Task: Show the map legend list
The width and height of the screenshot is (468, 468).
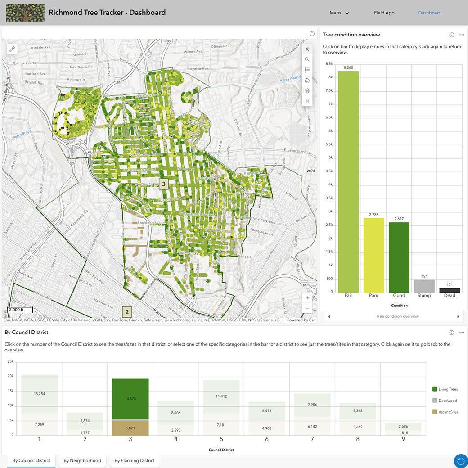Action: 307,70
